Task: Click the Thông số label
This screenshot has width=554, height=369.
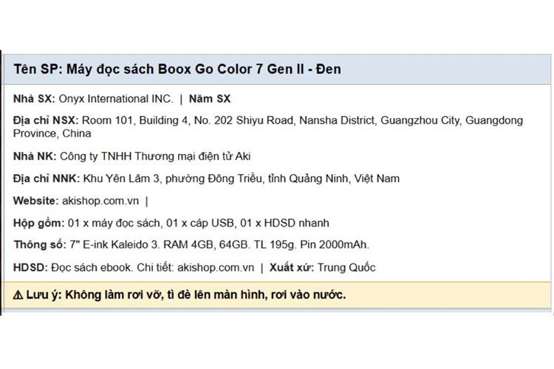Action: (40, 245)
